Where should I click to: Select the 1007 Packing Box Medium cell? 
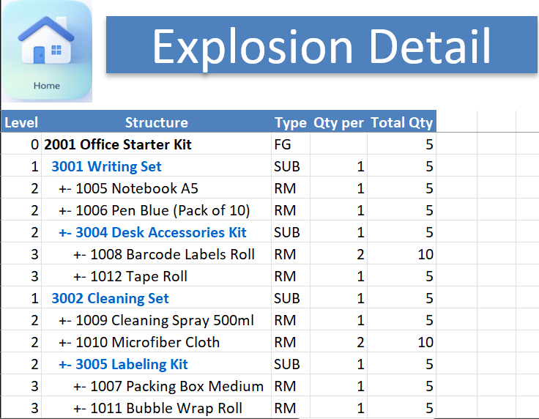(168, 386)
